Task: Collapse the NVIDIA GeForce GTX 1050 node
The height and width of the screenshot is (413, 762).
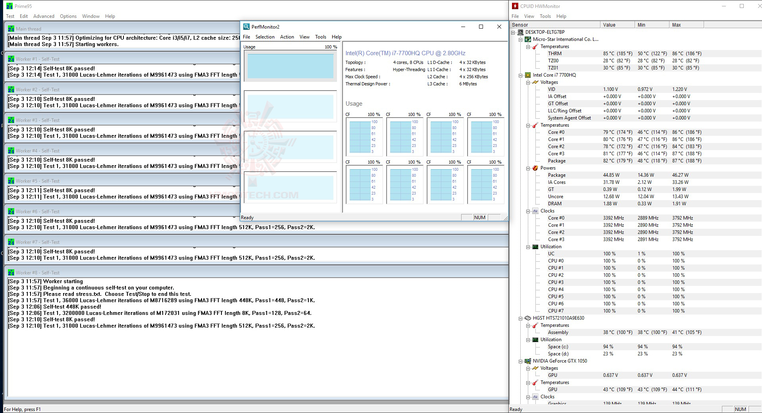Action: [521, 361]
